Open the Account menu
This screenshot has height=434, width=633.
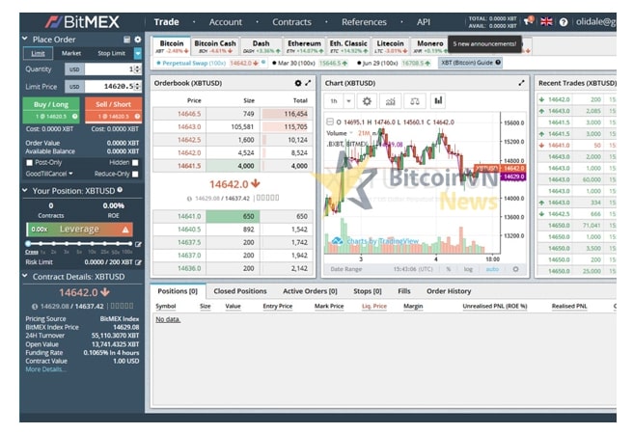pos(225,22)
